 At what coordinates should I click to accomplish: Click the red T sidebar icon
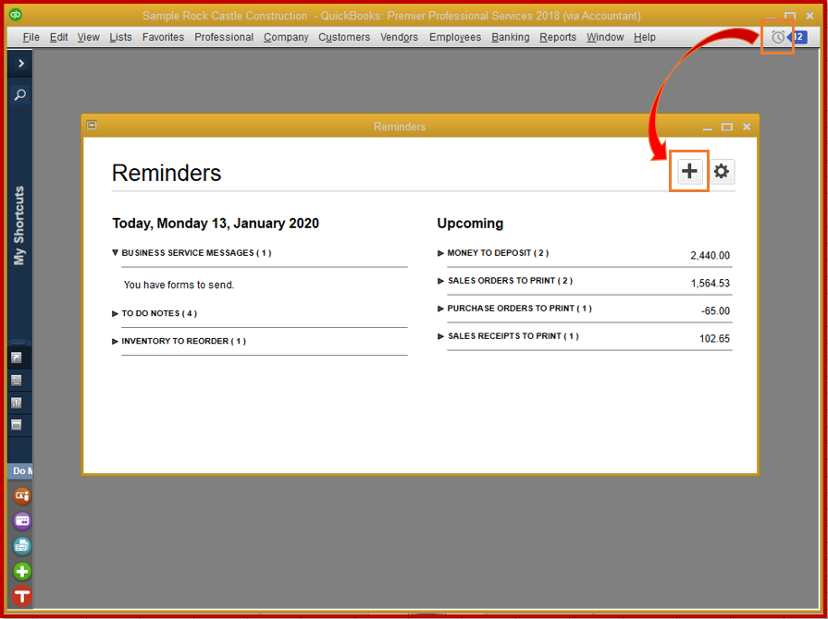coord(22,596)
